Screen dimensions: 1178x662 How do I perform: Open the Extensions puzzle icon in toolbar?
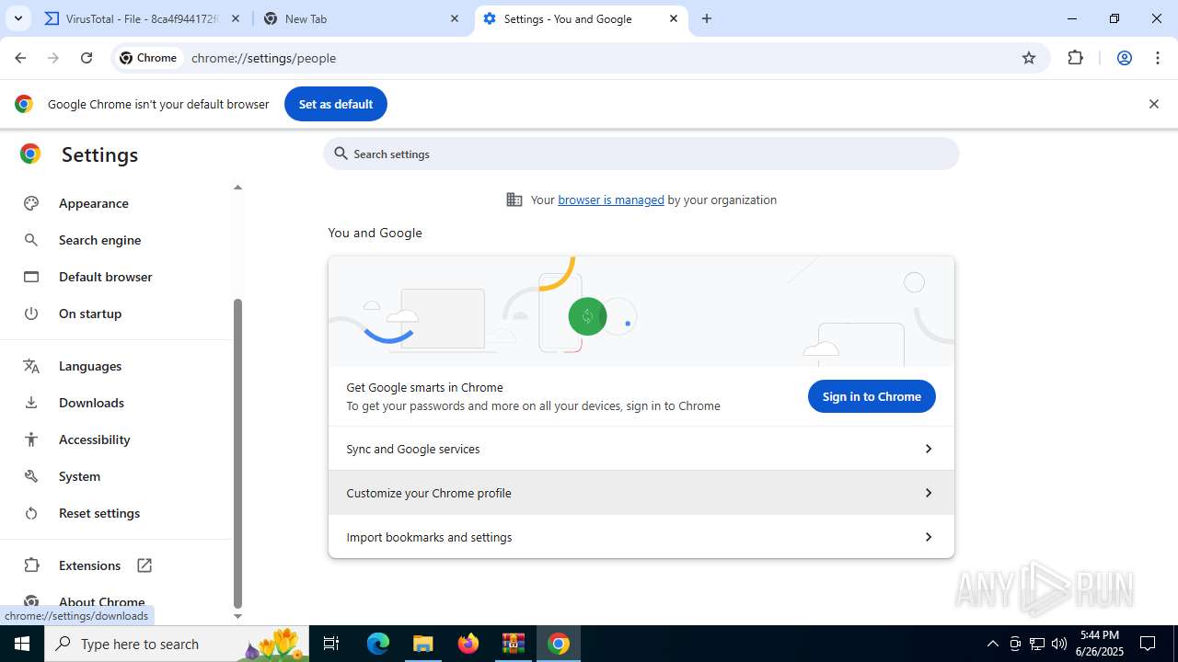(x=1075, y=58)
